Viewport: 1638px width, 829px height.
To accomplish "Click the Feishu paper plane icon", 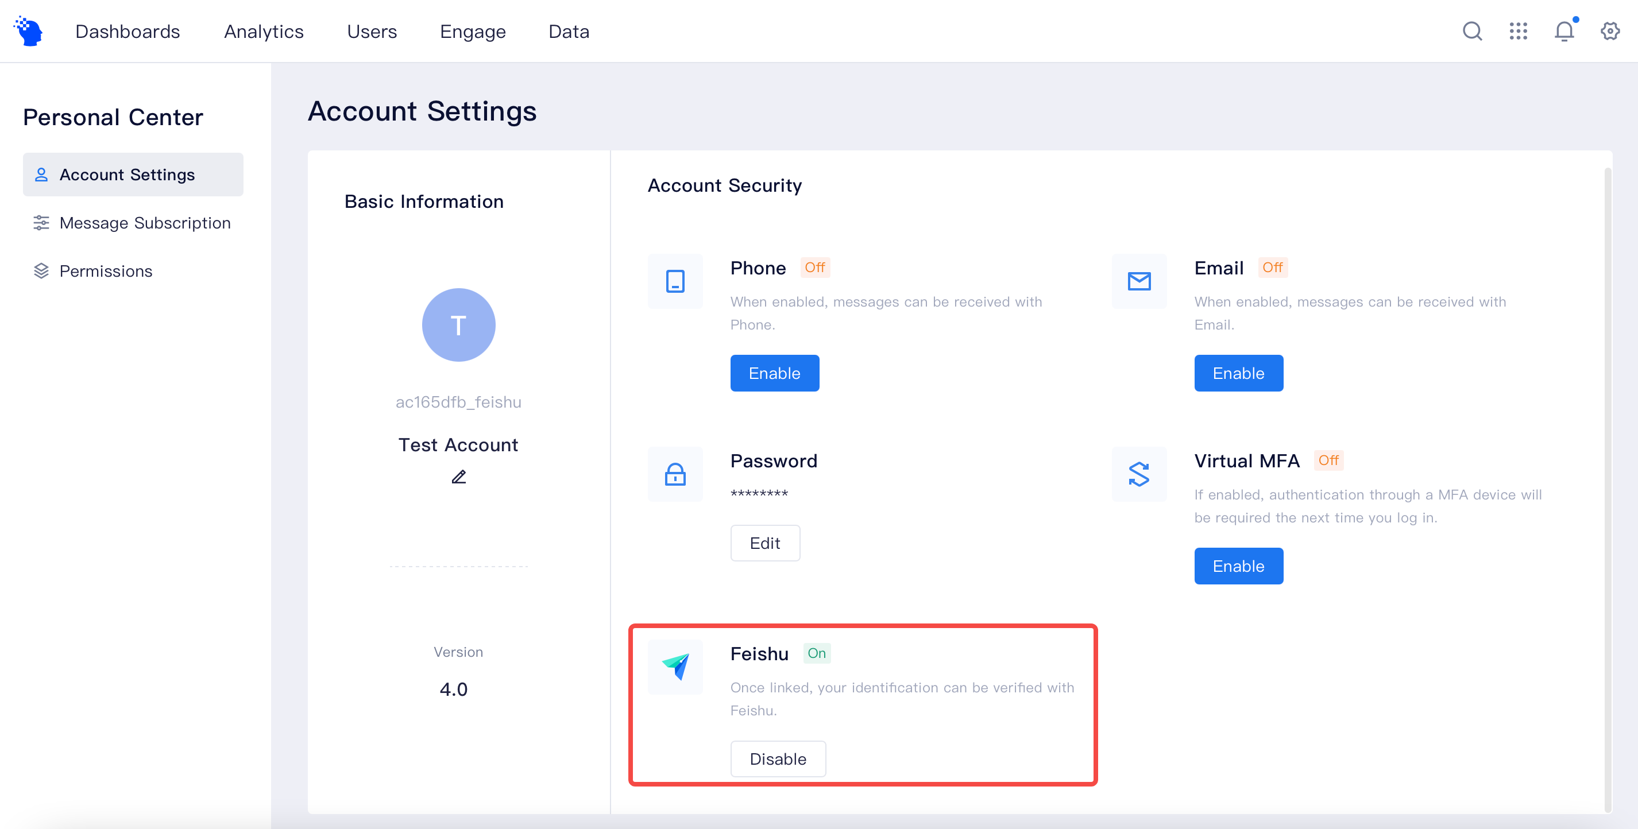I will pyautogui.click(x=675, y=667).
